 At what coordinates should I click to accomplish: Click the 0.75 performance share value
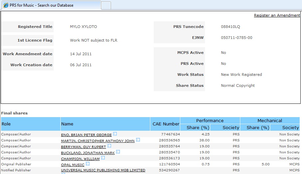(206, 164)
